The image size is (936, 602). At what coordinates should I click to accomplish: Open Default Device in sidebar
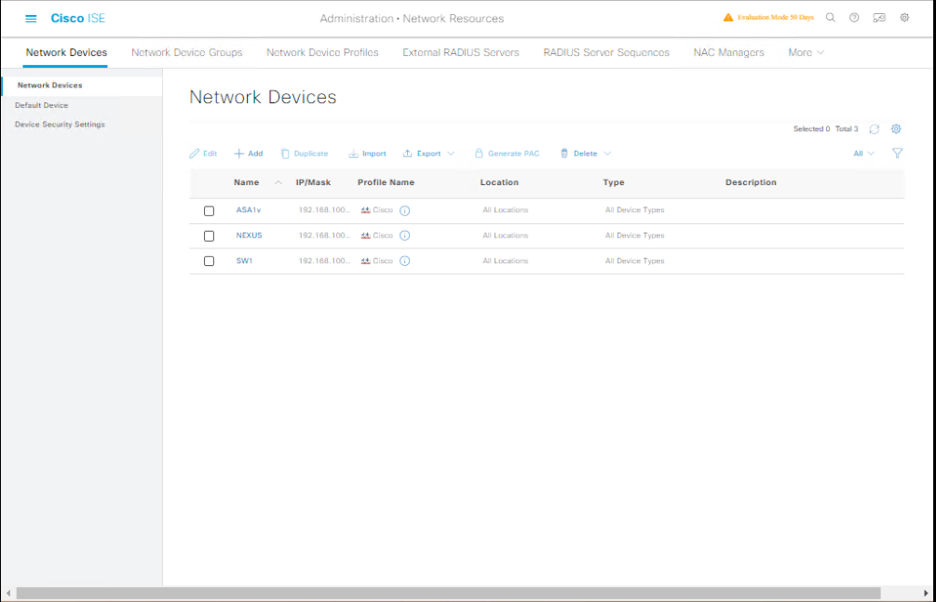[x=41, y=105]
